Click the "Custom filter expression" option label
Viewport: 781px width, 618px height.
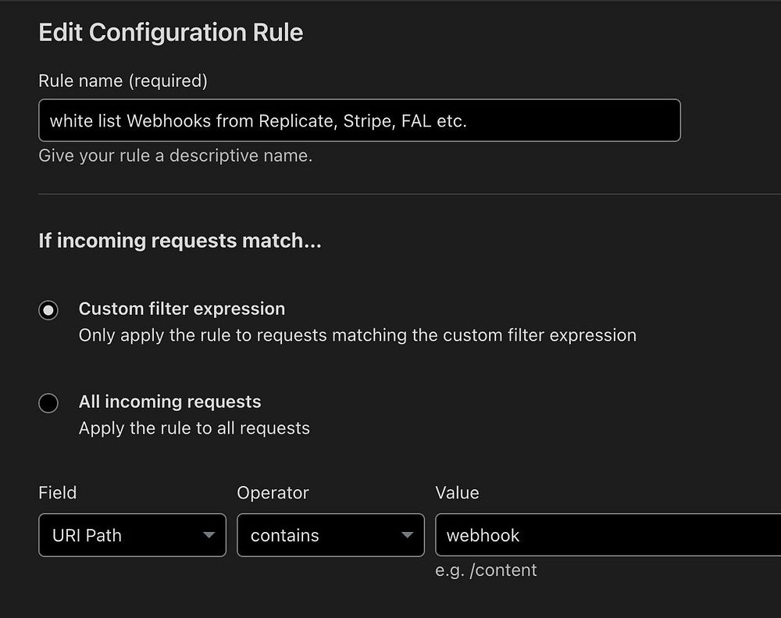point(182,309)
